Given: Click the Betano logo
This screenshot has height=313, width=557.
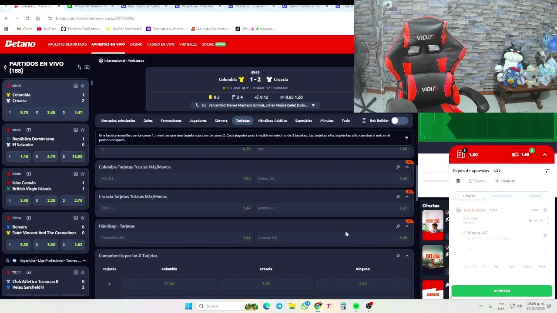Looking at the screenshot, I should point(20,44).
